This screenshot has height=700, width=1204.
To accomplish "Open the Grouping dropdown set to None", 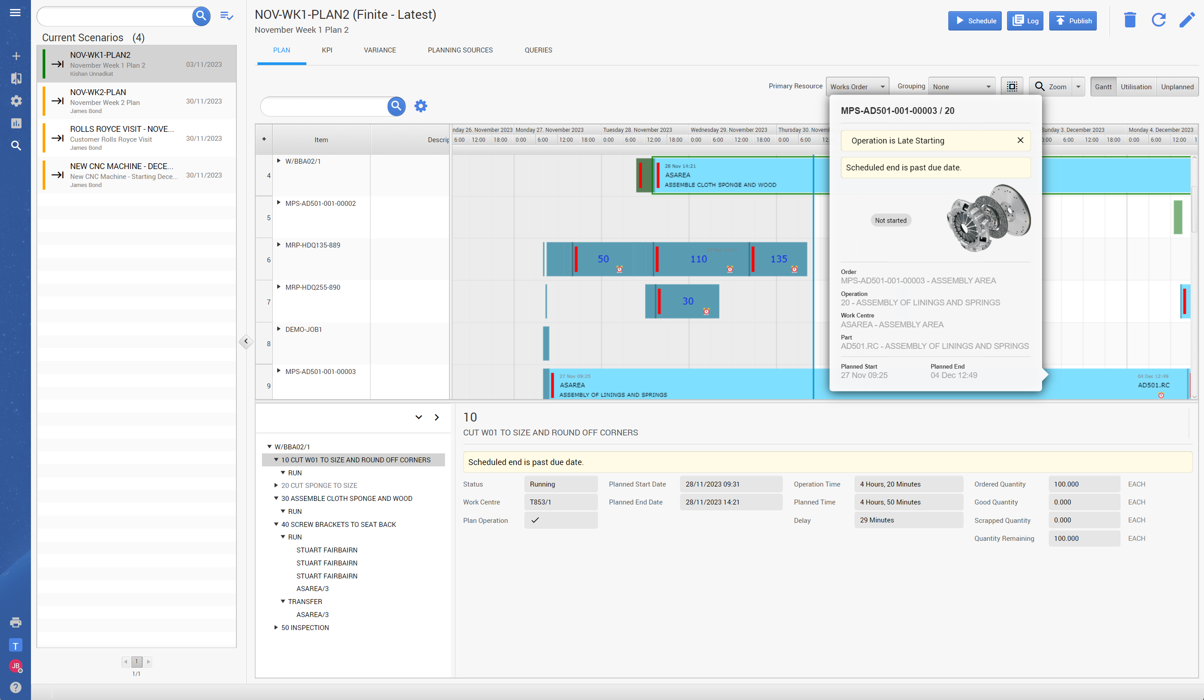I will click(961, 87).
